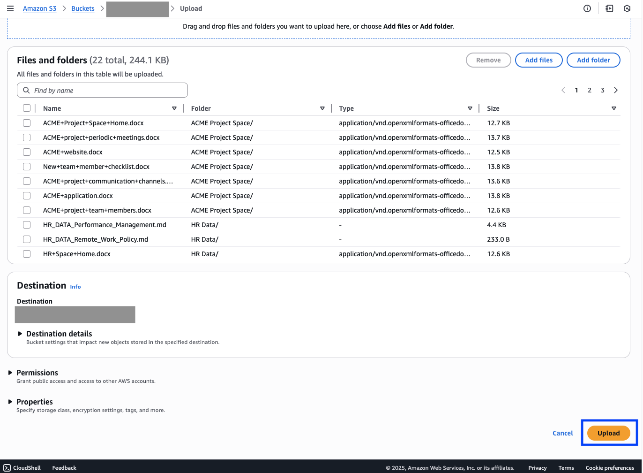Viewport: 643px width, 473px height.
Task: Click file name ACME+application.docx
Action: pyautogui.click(x=78, y=196)
